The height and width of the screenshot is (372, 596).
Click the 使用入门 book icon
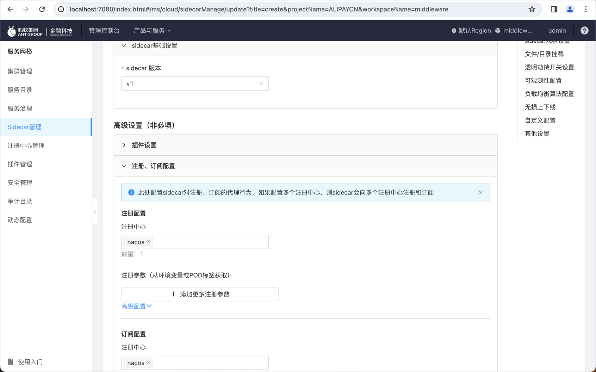pyautogui.click(x=11, y=362)
